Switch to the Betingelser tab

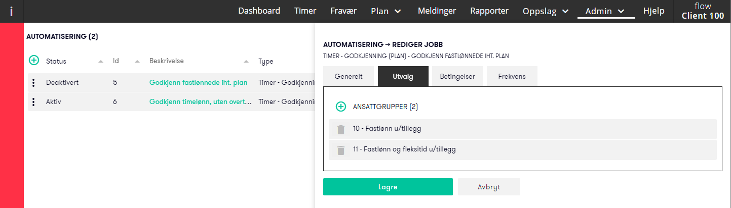(x=457, y=76)
